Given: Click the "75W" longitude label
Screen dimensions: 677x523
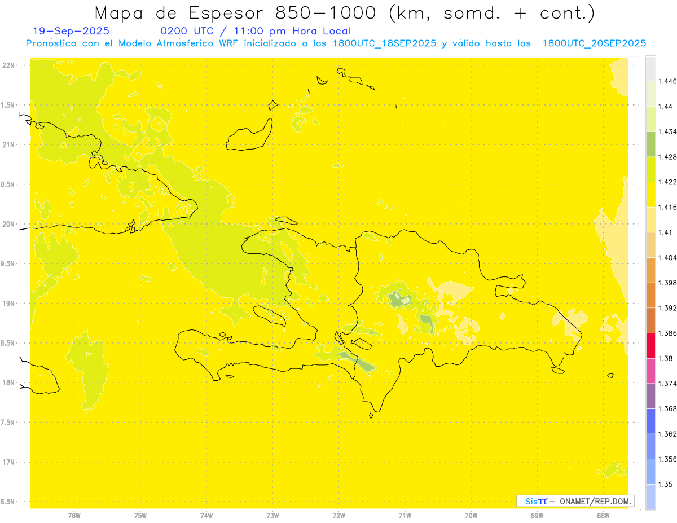Looking at the screenshot, I should click(x=140, y=516).
